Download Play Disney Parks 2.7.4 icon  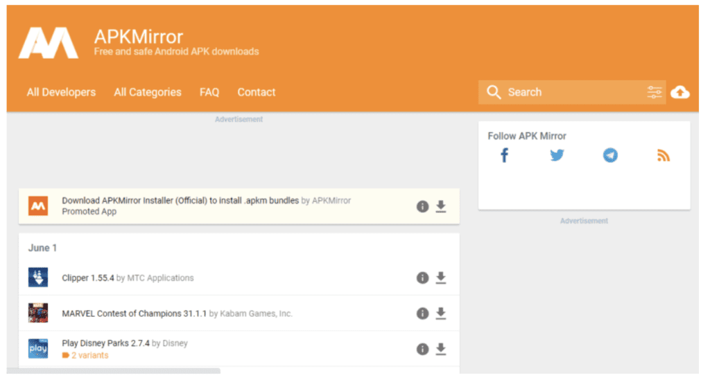[440, 349]
